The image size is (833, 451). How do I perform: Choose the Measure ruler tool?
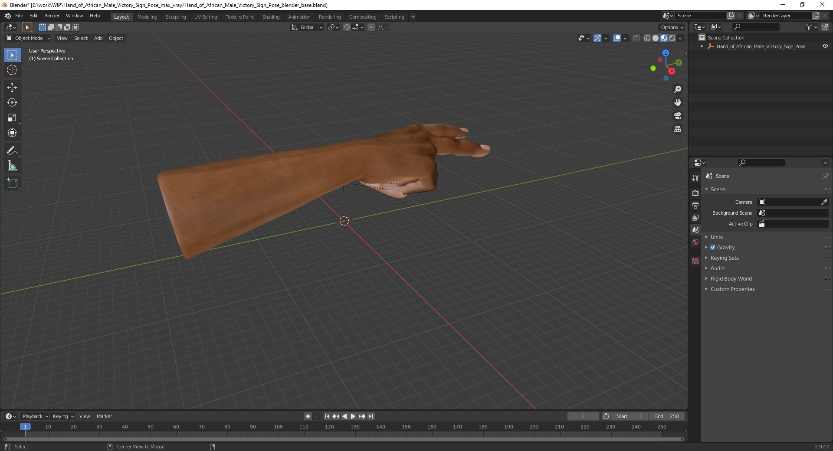point(12,166)
